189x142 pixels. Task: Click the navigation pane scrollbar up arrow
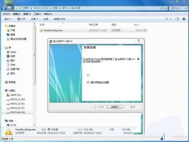pos(34,24)
